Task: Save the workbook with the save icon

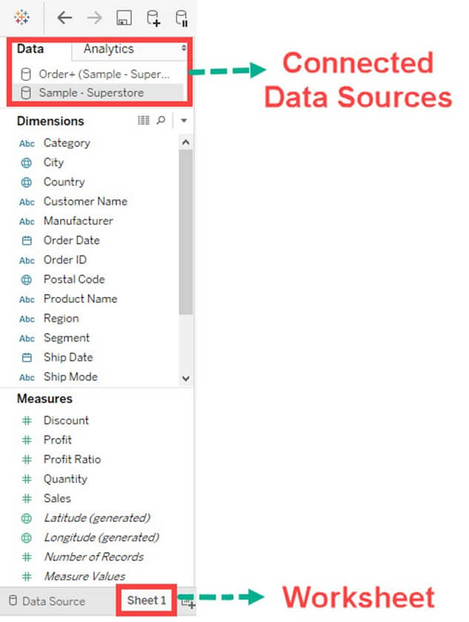Action: tap(124, 18)
